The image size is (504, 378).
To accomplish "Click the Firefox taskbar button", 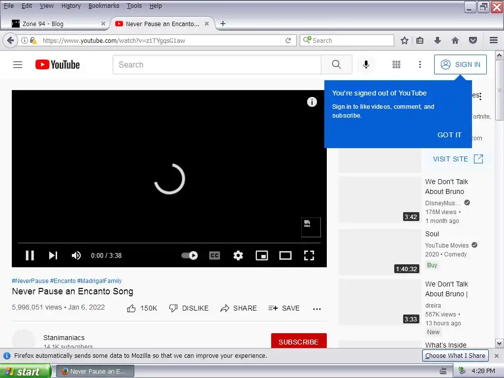I will click(x=95, y=371).
